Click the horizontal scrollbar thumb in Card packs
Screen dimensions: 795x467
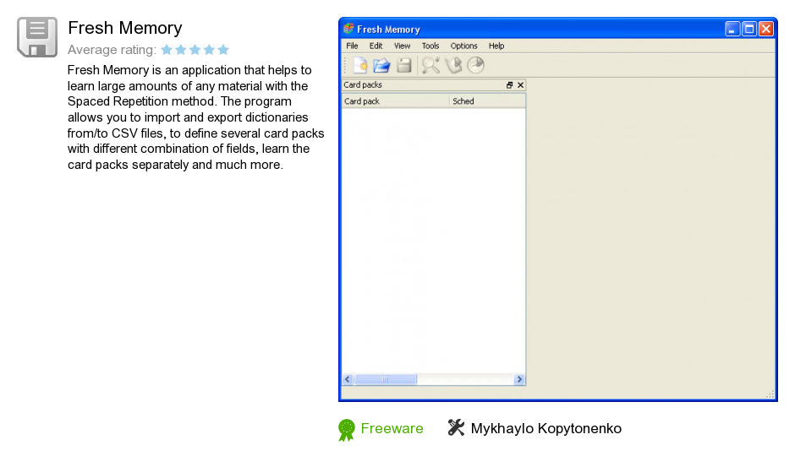[386, 379]
